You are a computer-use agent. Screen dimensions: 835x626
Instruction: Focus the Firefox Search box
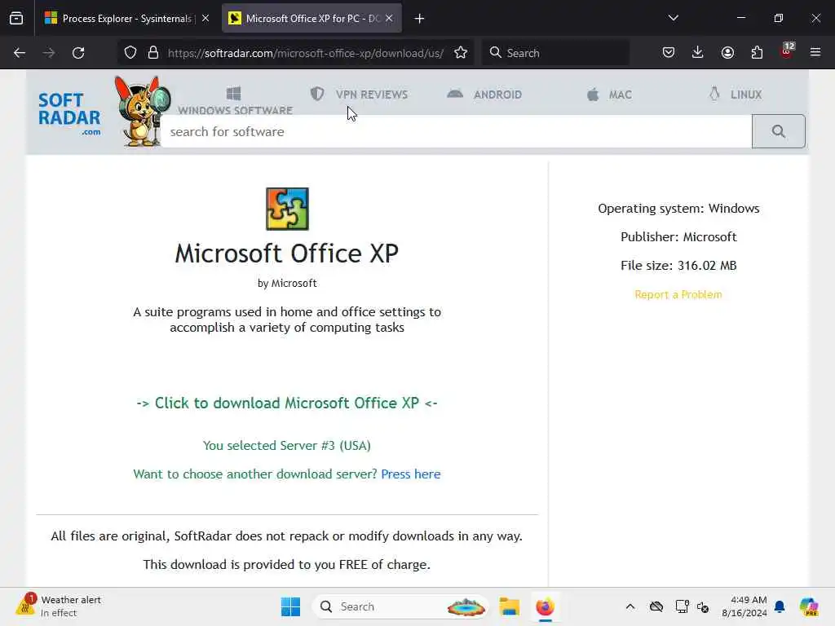tap(556, 53)
